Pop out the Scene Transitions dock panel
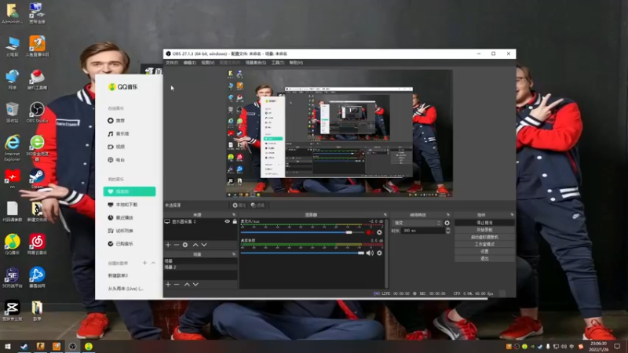Image resolution: width=628 pixels, height=353 pixels. click(447, 215)
